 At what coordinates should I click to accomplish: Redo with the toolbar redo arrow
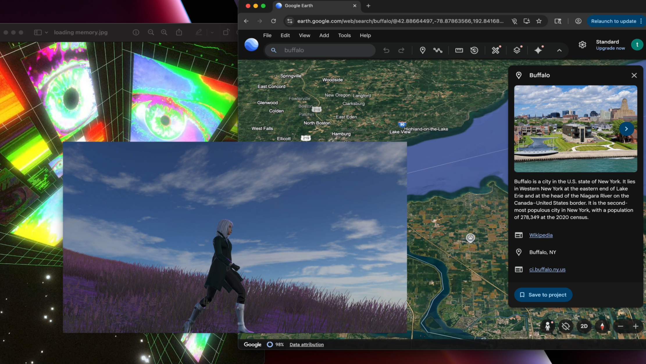401,50
